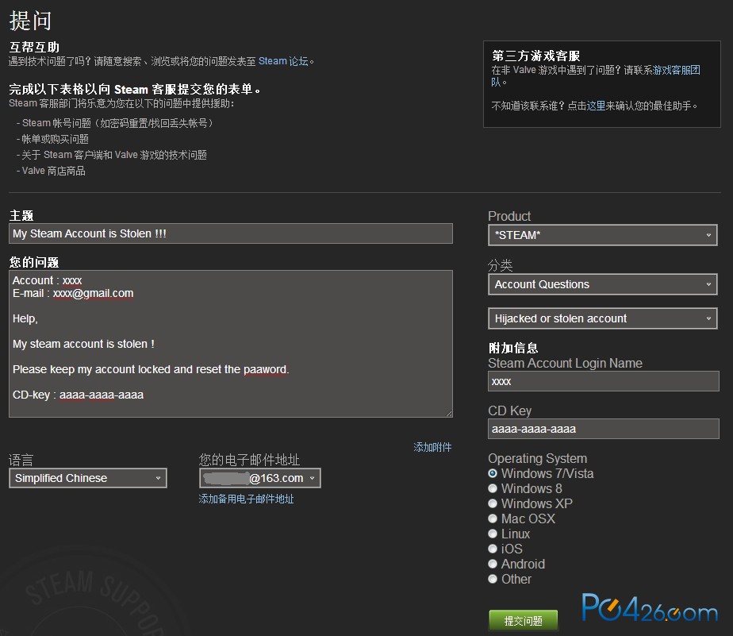The width and height of the screenshot is (733, 636).
Task: Click the 附加信息 section heading
Action: [513, 348]
